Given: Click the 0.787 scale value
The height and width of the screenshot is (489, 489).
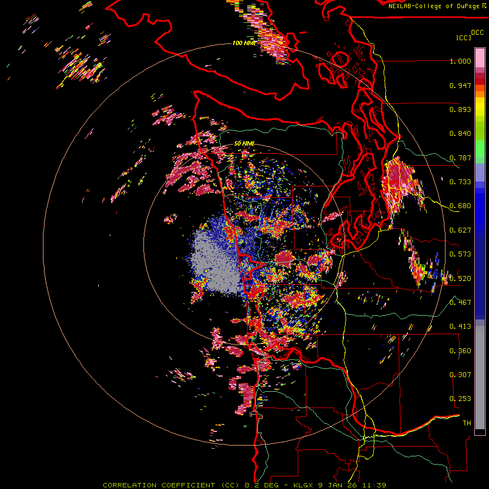Looking at the screenshot, I should (460, 158).
